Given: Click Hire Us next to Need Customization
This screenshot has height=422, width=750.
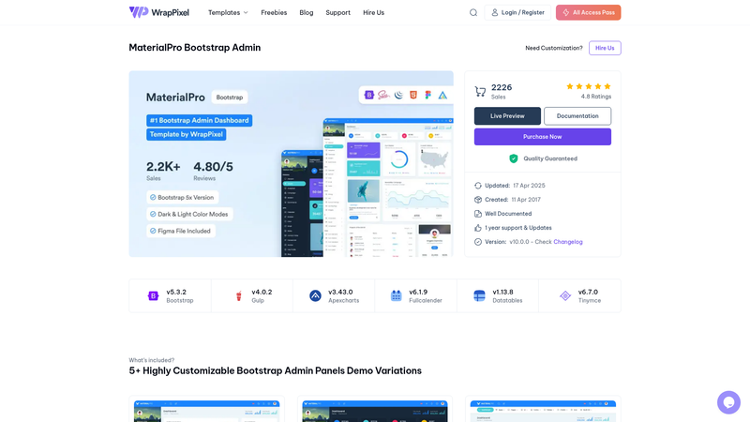Looking at the screenshot, I should 605,48.
